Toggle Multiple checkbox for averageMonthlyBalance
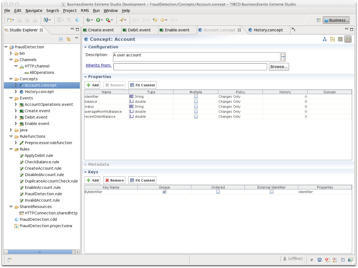Image resolution: width=358 pixels, height=268 pixels. [196, 112]
